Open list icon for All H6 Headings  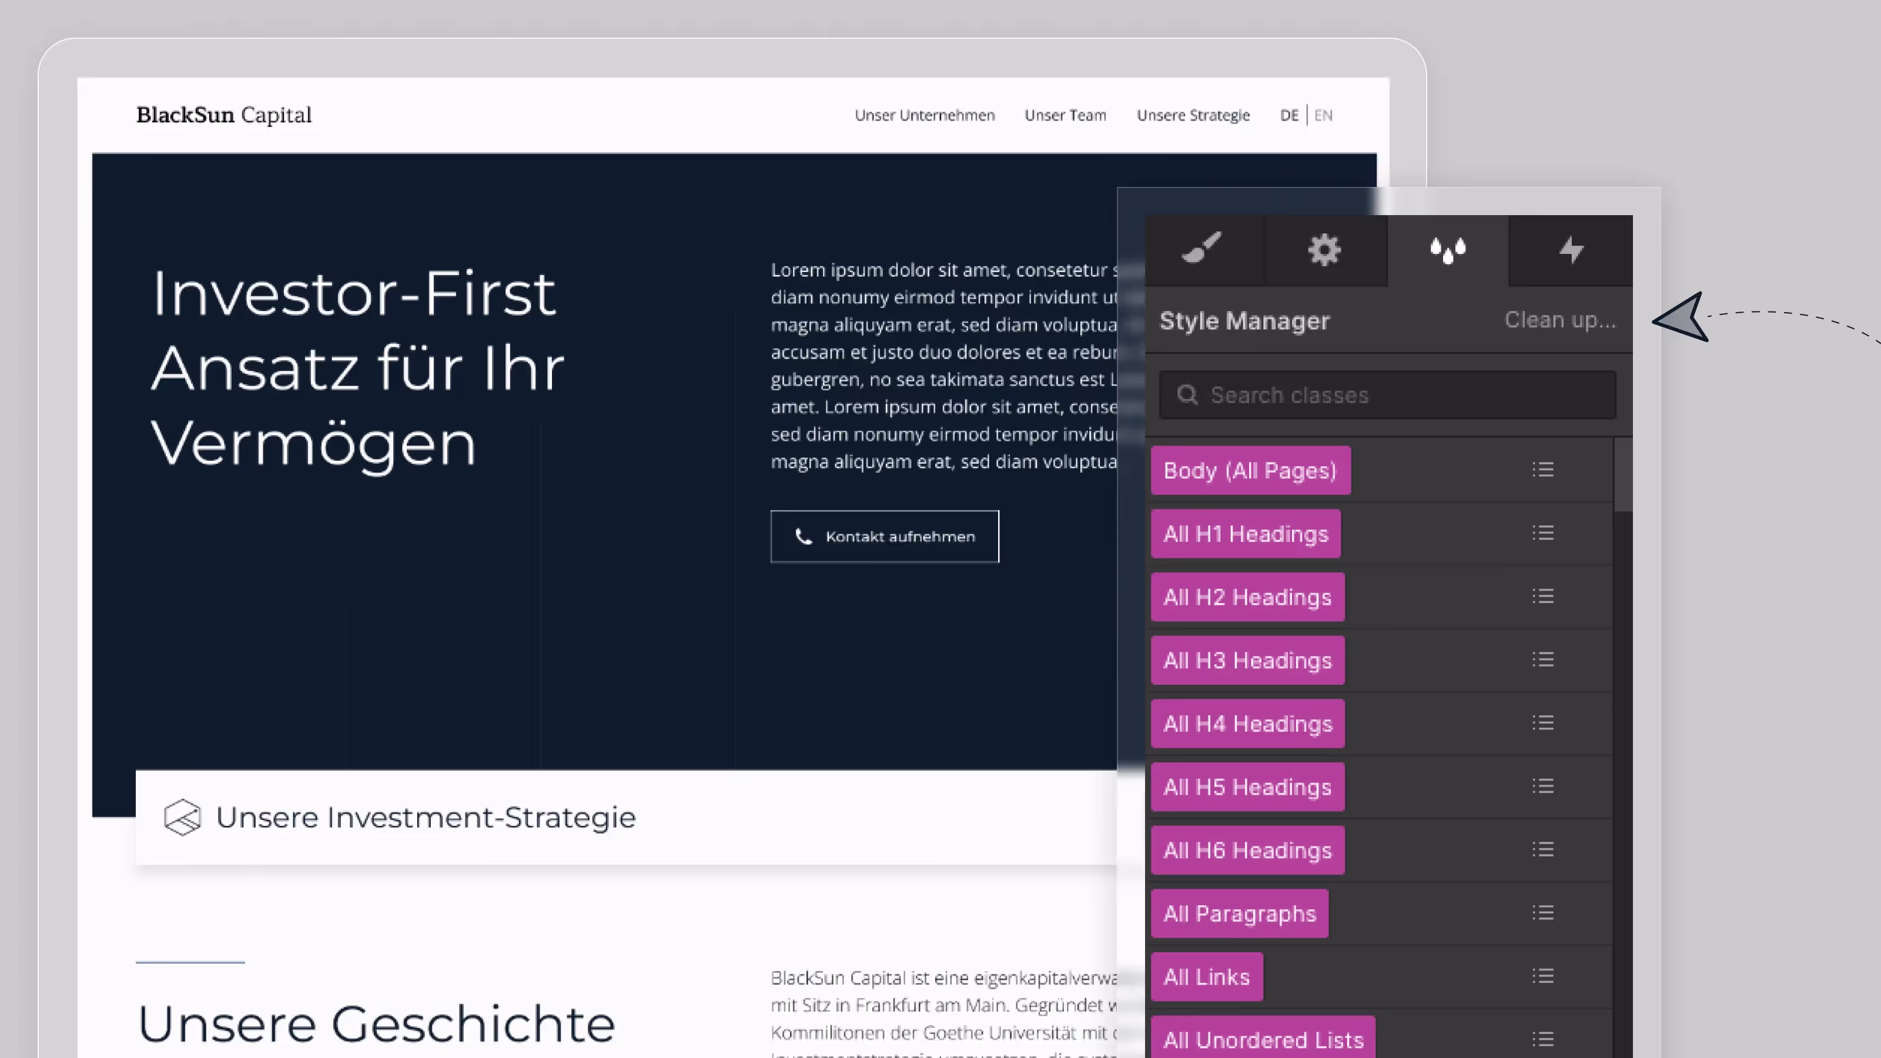pyautogui.click(x=1542, y=850)
